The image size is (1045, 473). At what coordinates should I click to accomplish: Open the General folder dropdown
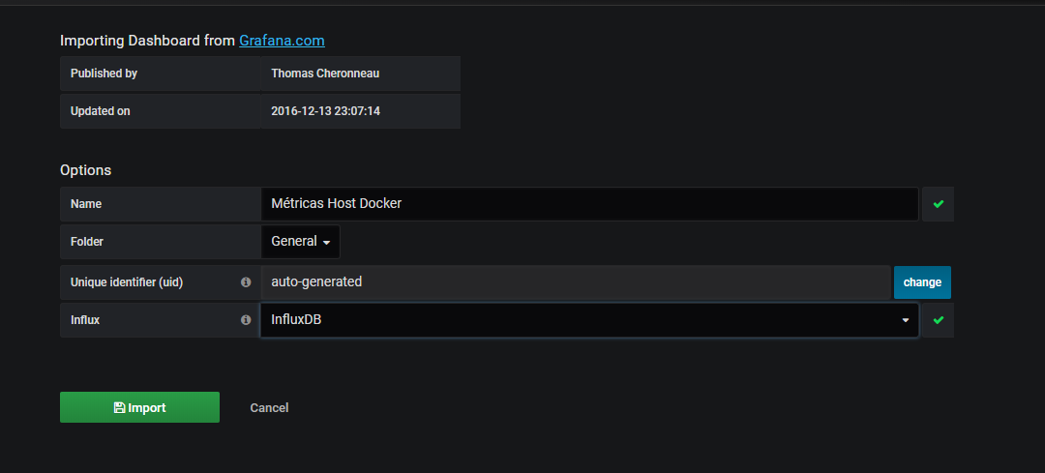point(301,242)
